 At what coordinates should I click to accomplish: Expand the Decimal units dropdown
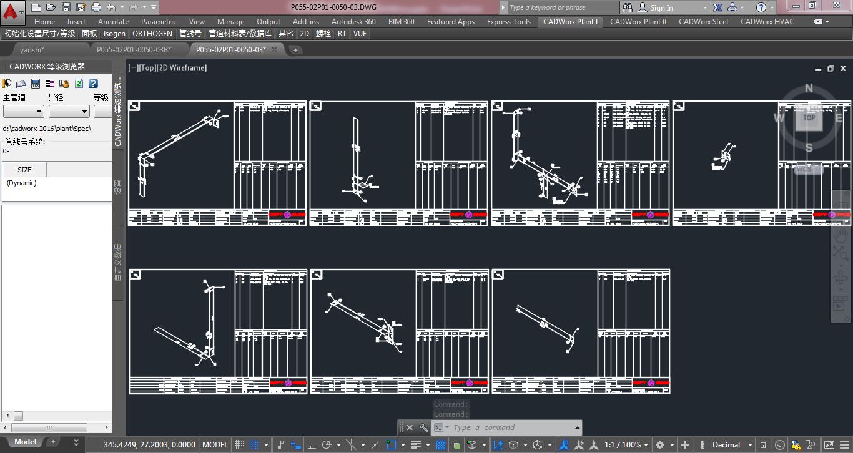[x=749, y=445]
